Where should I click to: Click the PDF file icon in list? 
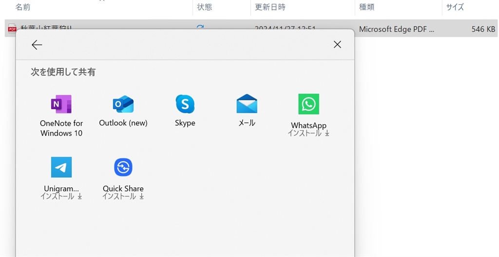[x=12, y=29]
